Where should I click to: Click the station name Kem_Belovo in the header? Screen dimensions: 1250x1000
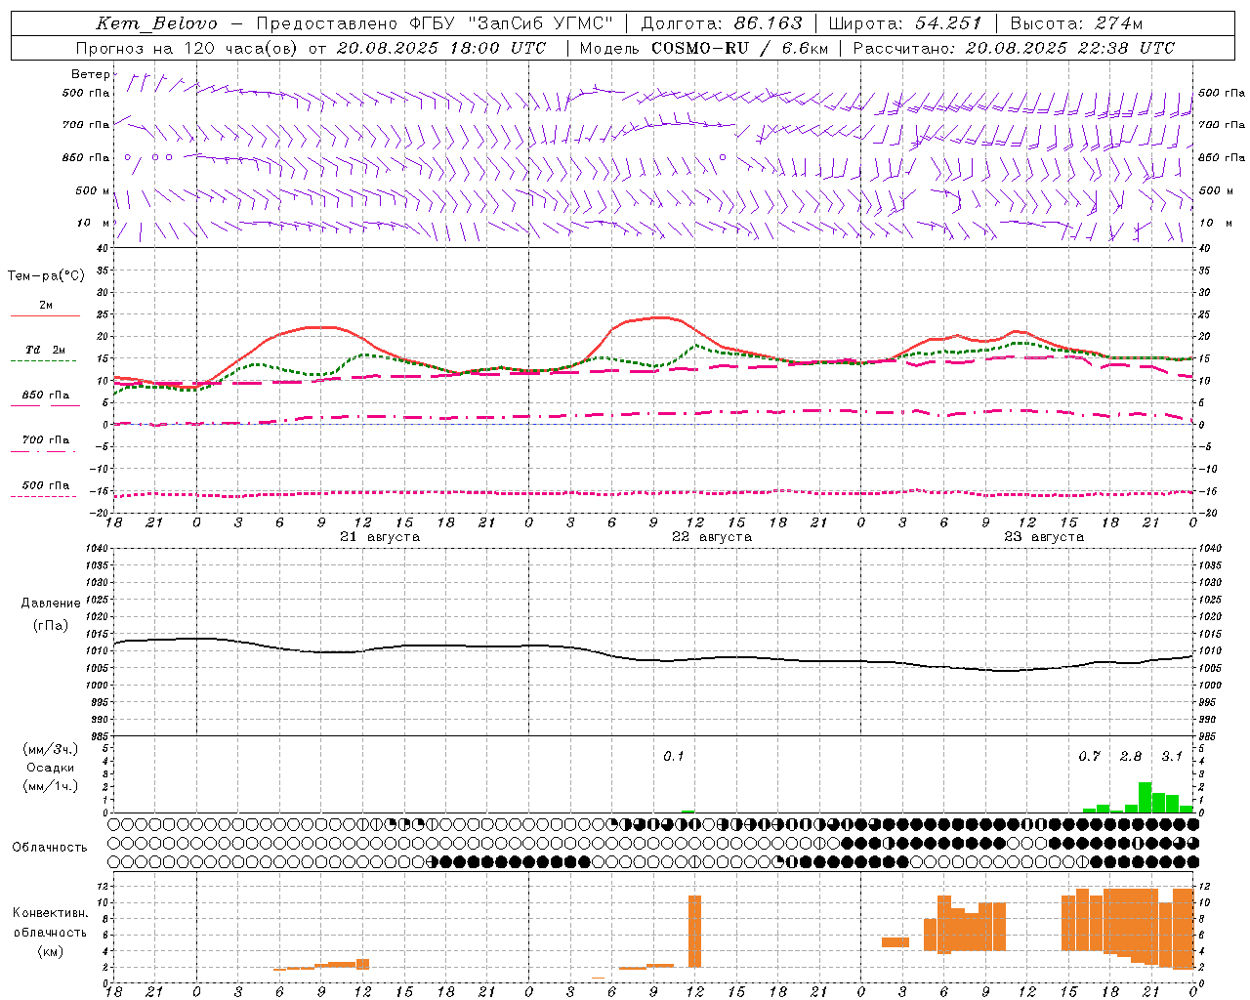[x=156, y=23]
